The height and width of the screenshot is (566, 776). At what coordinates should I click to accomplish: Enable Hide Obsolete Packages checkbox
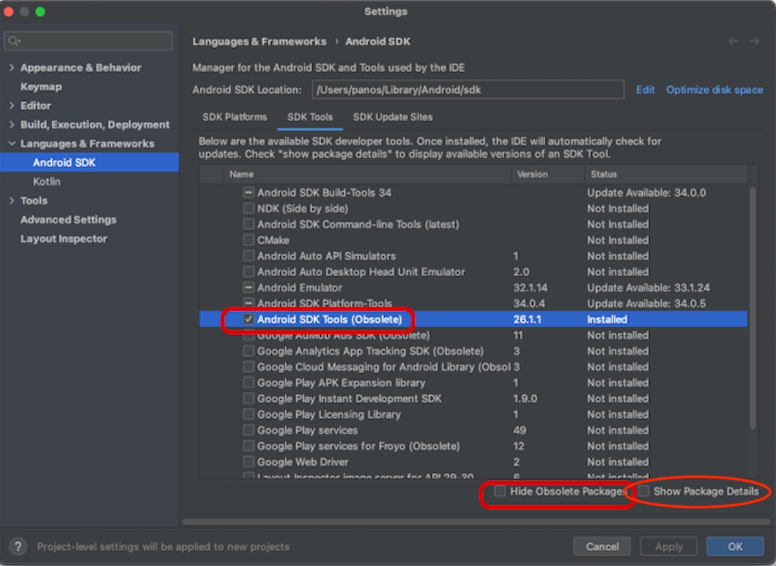[500, 492]
